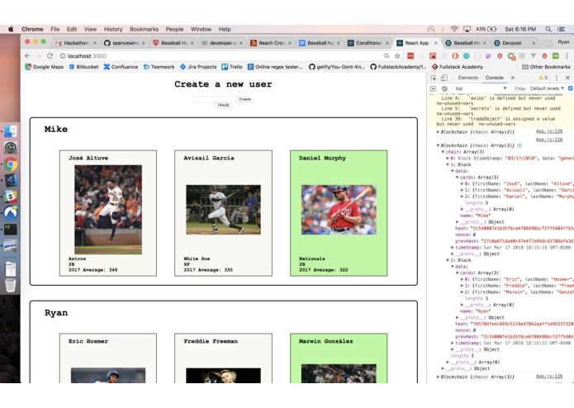The image size is (574, 408).
Task: Open the Bitbucket bookmark
Action: coord(84,67)
